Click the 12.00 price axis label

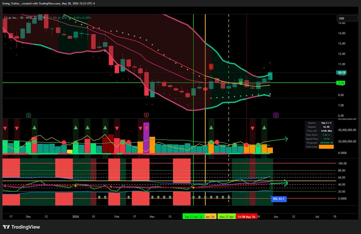(341, 54)
